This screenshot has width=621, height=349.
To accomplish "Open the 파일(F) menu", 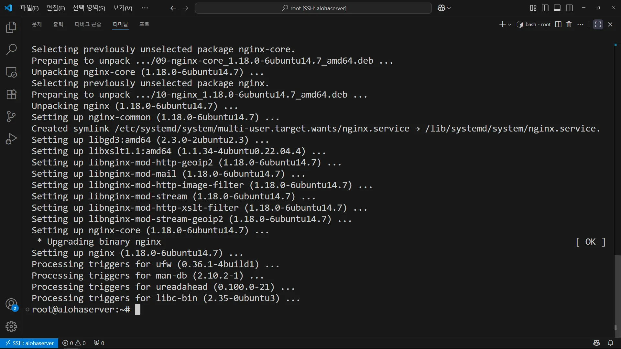I will (x=29, y=8).
